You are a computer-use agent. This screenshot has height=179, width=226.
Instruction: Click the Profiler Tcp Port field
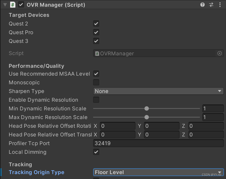tap(158, 143)
